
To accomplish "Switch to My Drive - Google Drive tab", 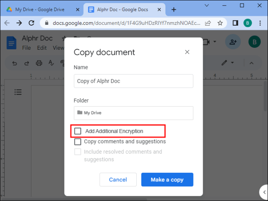I will pyautogui.click(x=40, y=10).
